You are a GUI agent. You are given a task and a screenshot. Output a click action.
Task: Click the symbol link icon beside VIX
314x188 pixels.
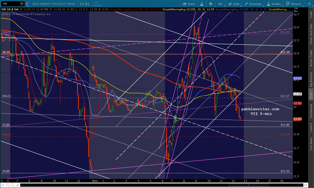tap(27, 4)
